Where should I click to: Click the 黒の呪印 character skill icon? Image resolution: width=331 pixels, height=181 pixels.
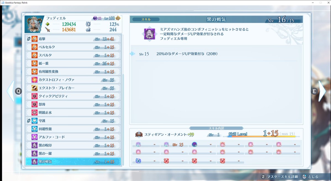(35, 146)
